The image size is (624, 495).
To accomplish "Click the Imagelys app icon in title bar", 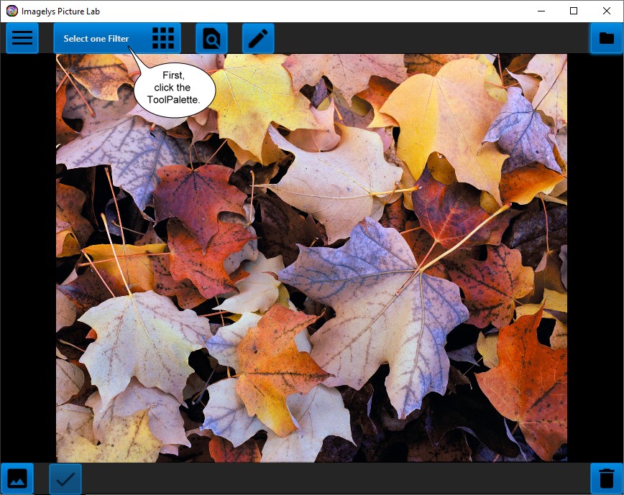I will tap(12, 11).
